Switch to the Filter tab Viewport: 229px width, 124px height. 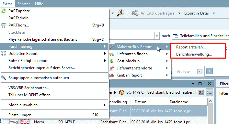pos(224,84)
